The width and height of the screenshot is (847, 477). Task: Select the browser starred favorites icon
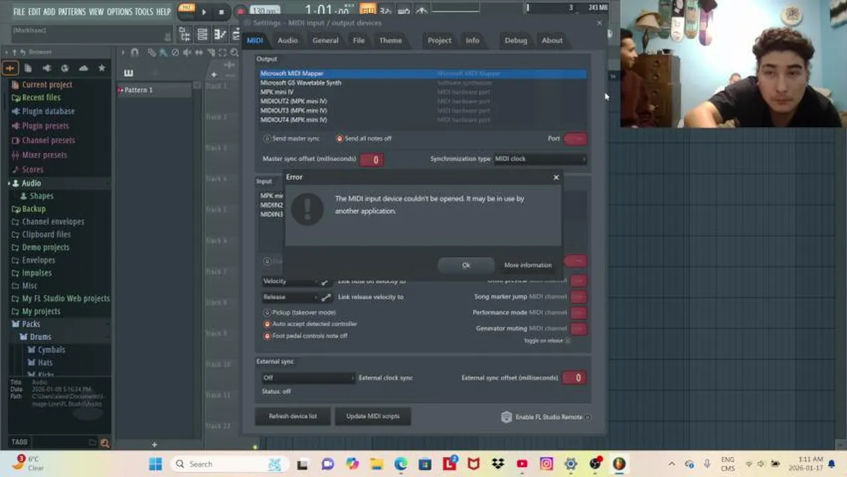(101, 68)
